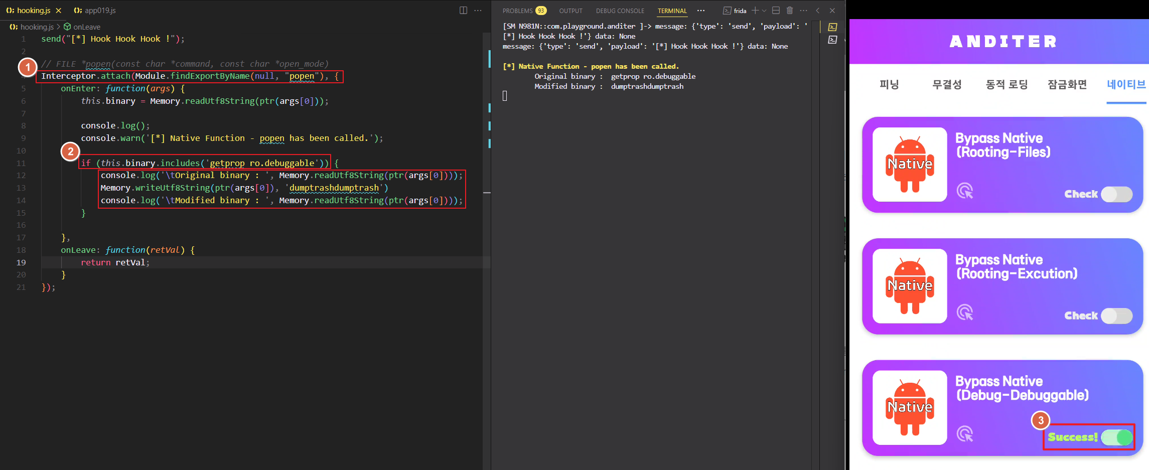The width and height of the screenshot is (1149, 470).
Task: Select the second terminal in the terminal list
Action: click(x=832, y=40)
